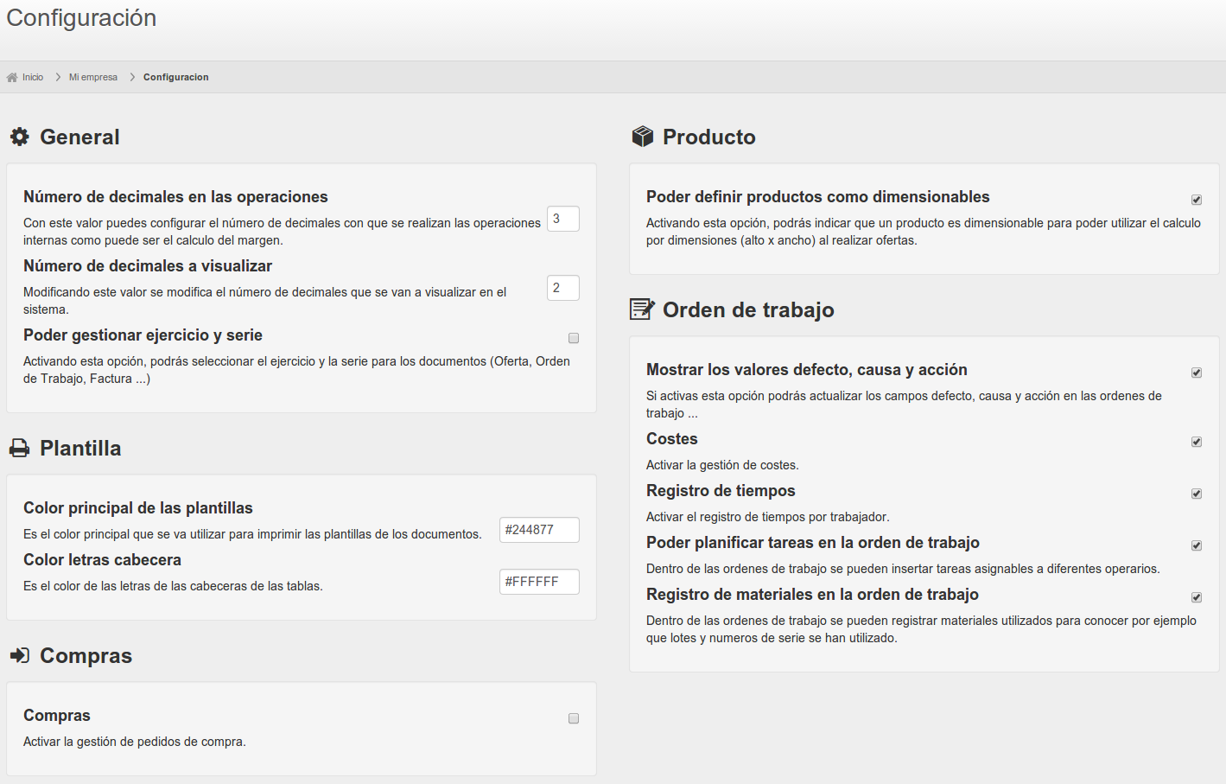Click the Configuracion breadcrumb item
This screenshot has height=784, width=1226.
176,77
